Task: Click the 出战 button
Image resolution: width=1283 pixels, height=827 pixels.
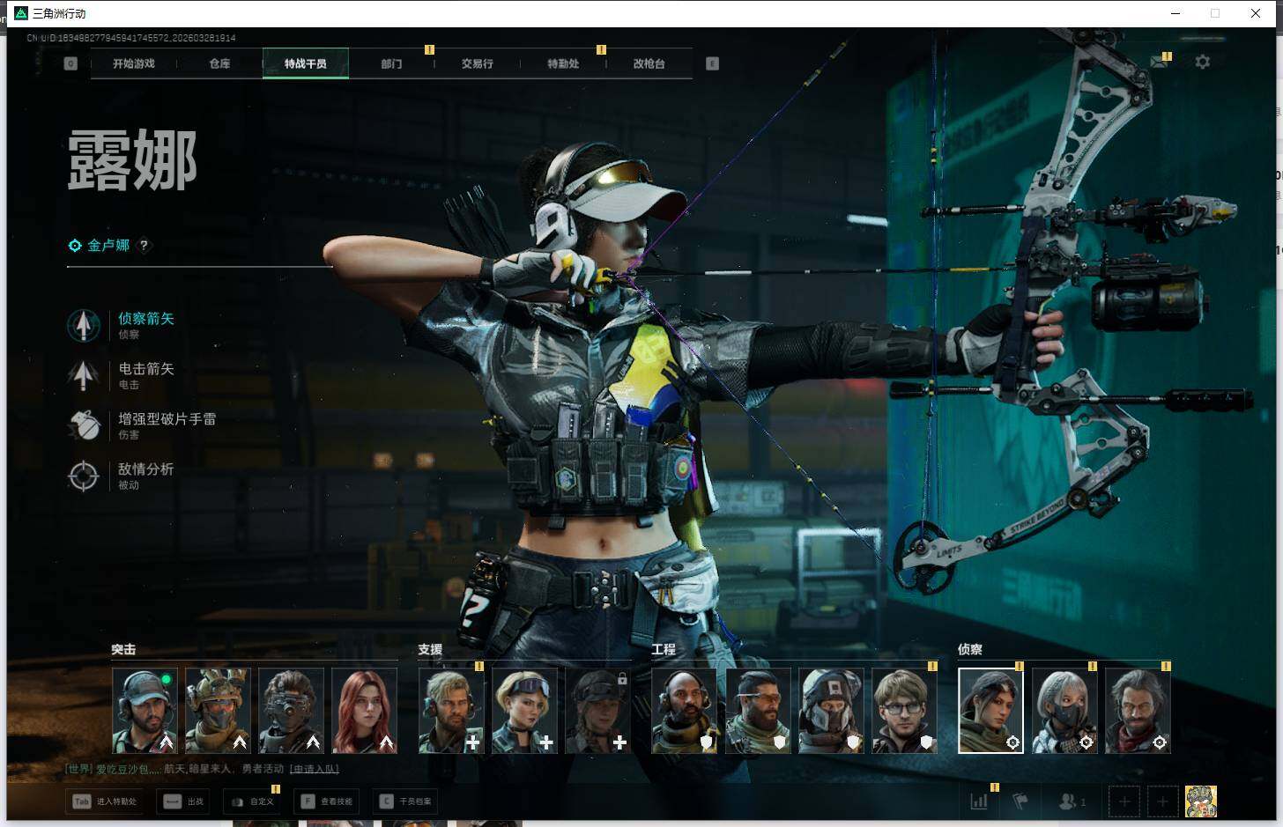Action: coord(183,801)
